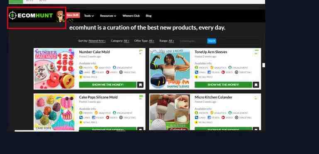Open Targeting icon on ToneUp Arm Sleeves
The height and width of the screenshot is (154, 319).
(x=236, y=72)
